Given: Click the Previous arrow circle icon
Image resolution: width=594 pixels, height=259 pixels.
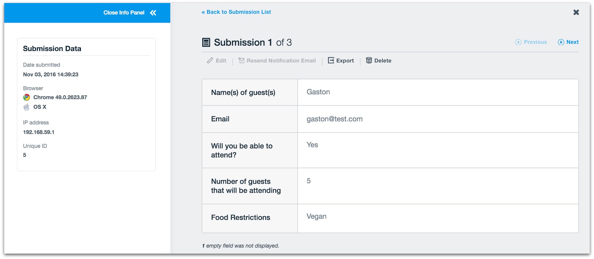Looking at the screenshot, I should 518,42.
